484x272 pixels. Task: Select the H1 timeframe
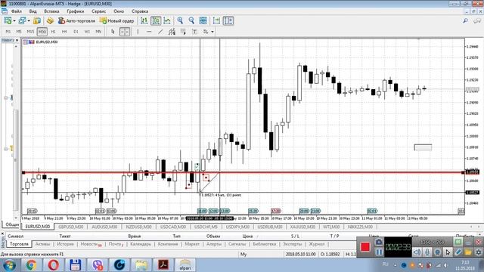53,32
